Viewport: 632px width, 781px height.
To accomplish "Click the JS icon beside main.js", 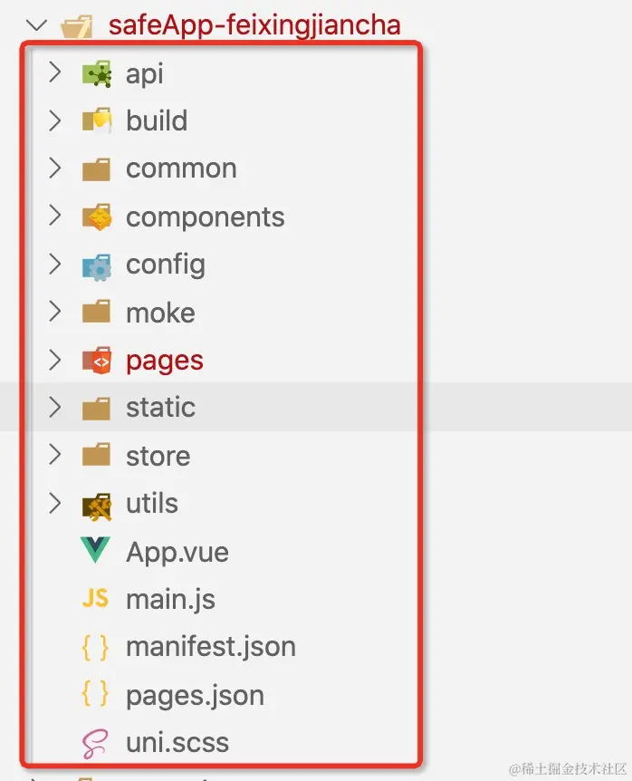I will tap(95, 598).
